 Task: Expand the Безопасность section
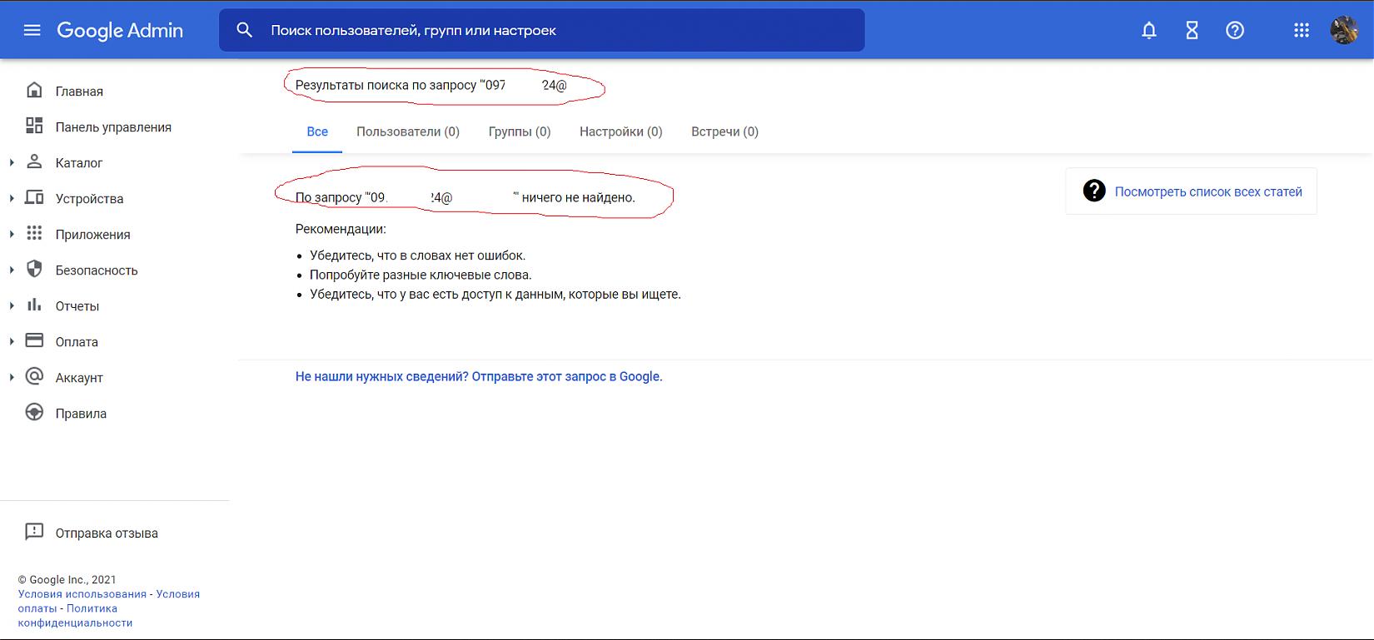pyautogui.click(x=12, y=270)
